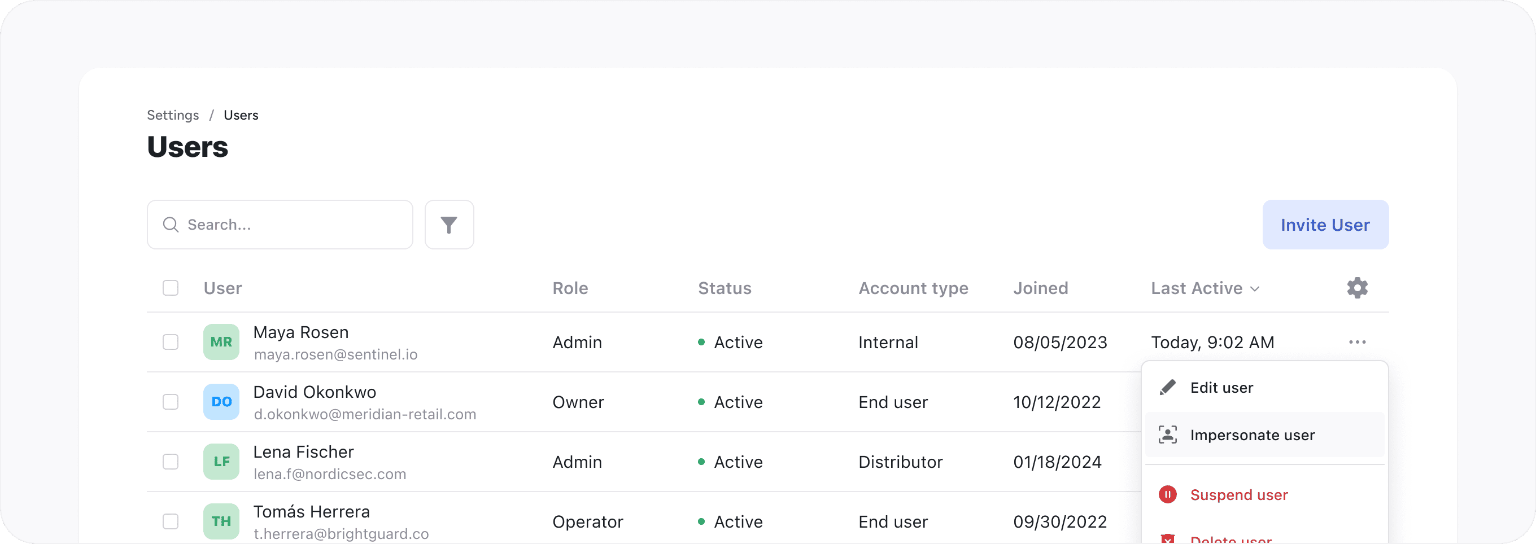The height and width of the screenshot is (544, 1536).
Task: Click Maya Rosen's Active status
Action: tap(730, 343)
